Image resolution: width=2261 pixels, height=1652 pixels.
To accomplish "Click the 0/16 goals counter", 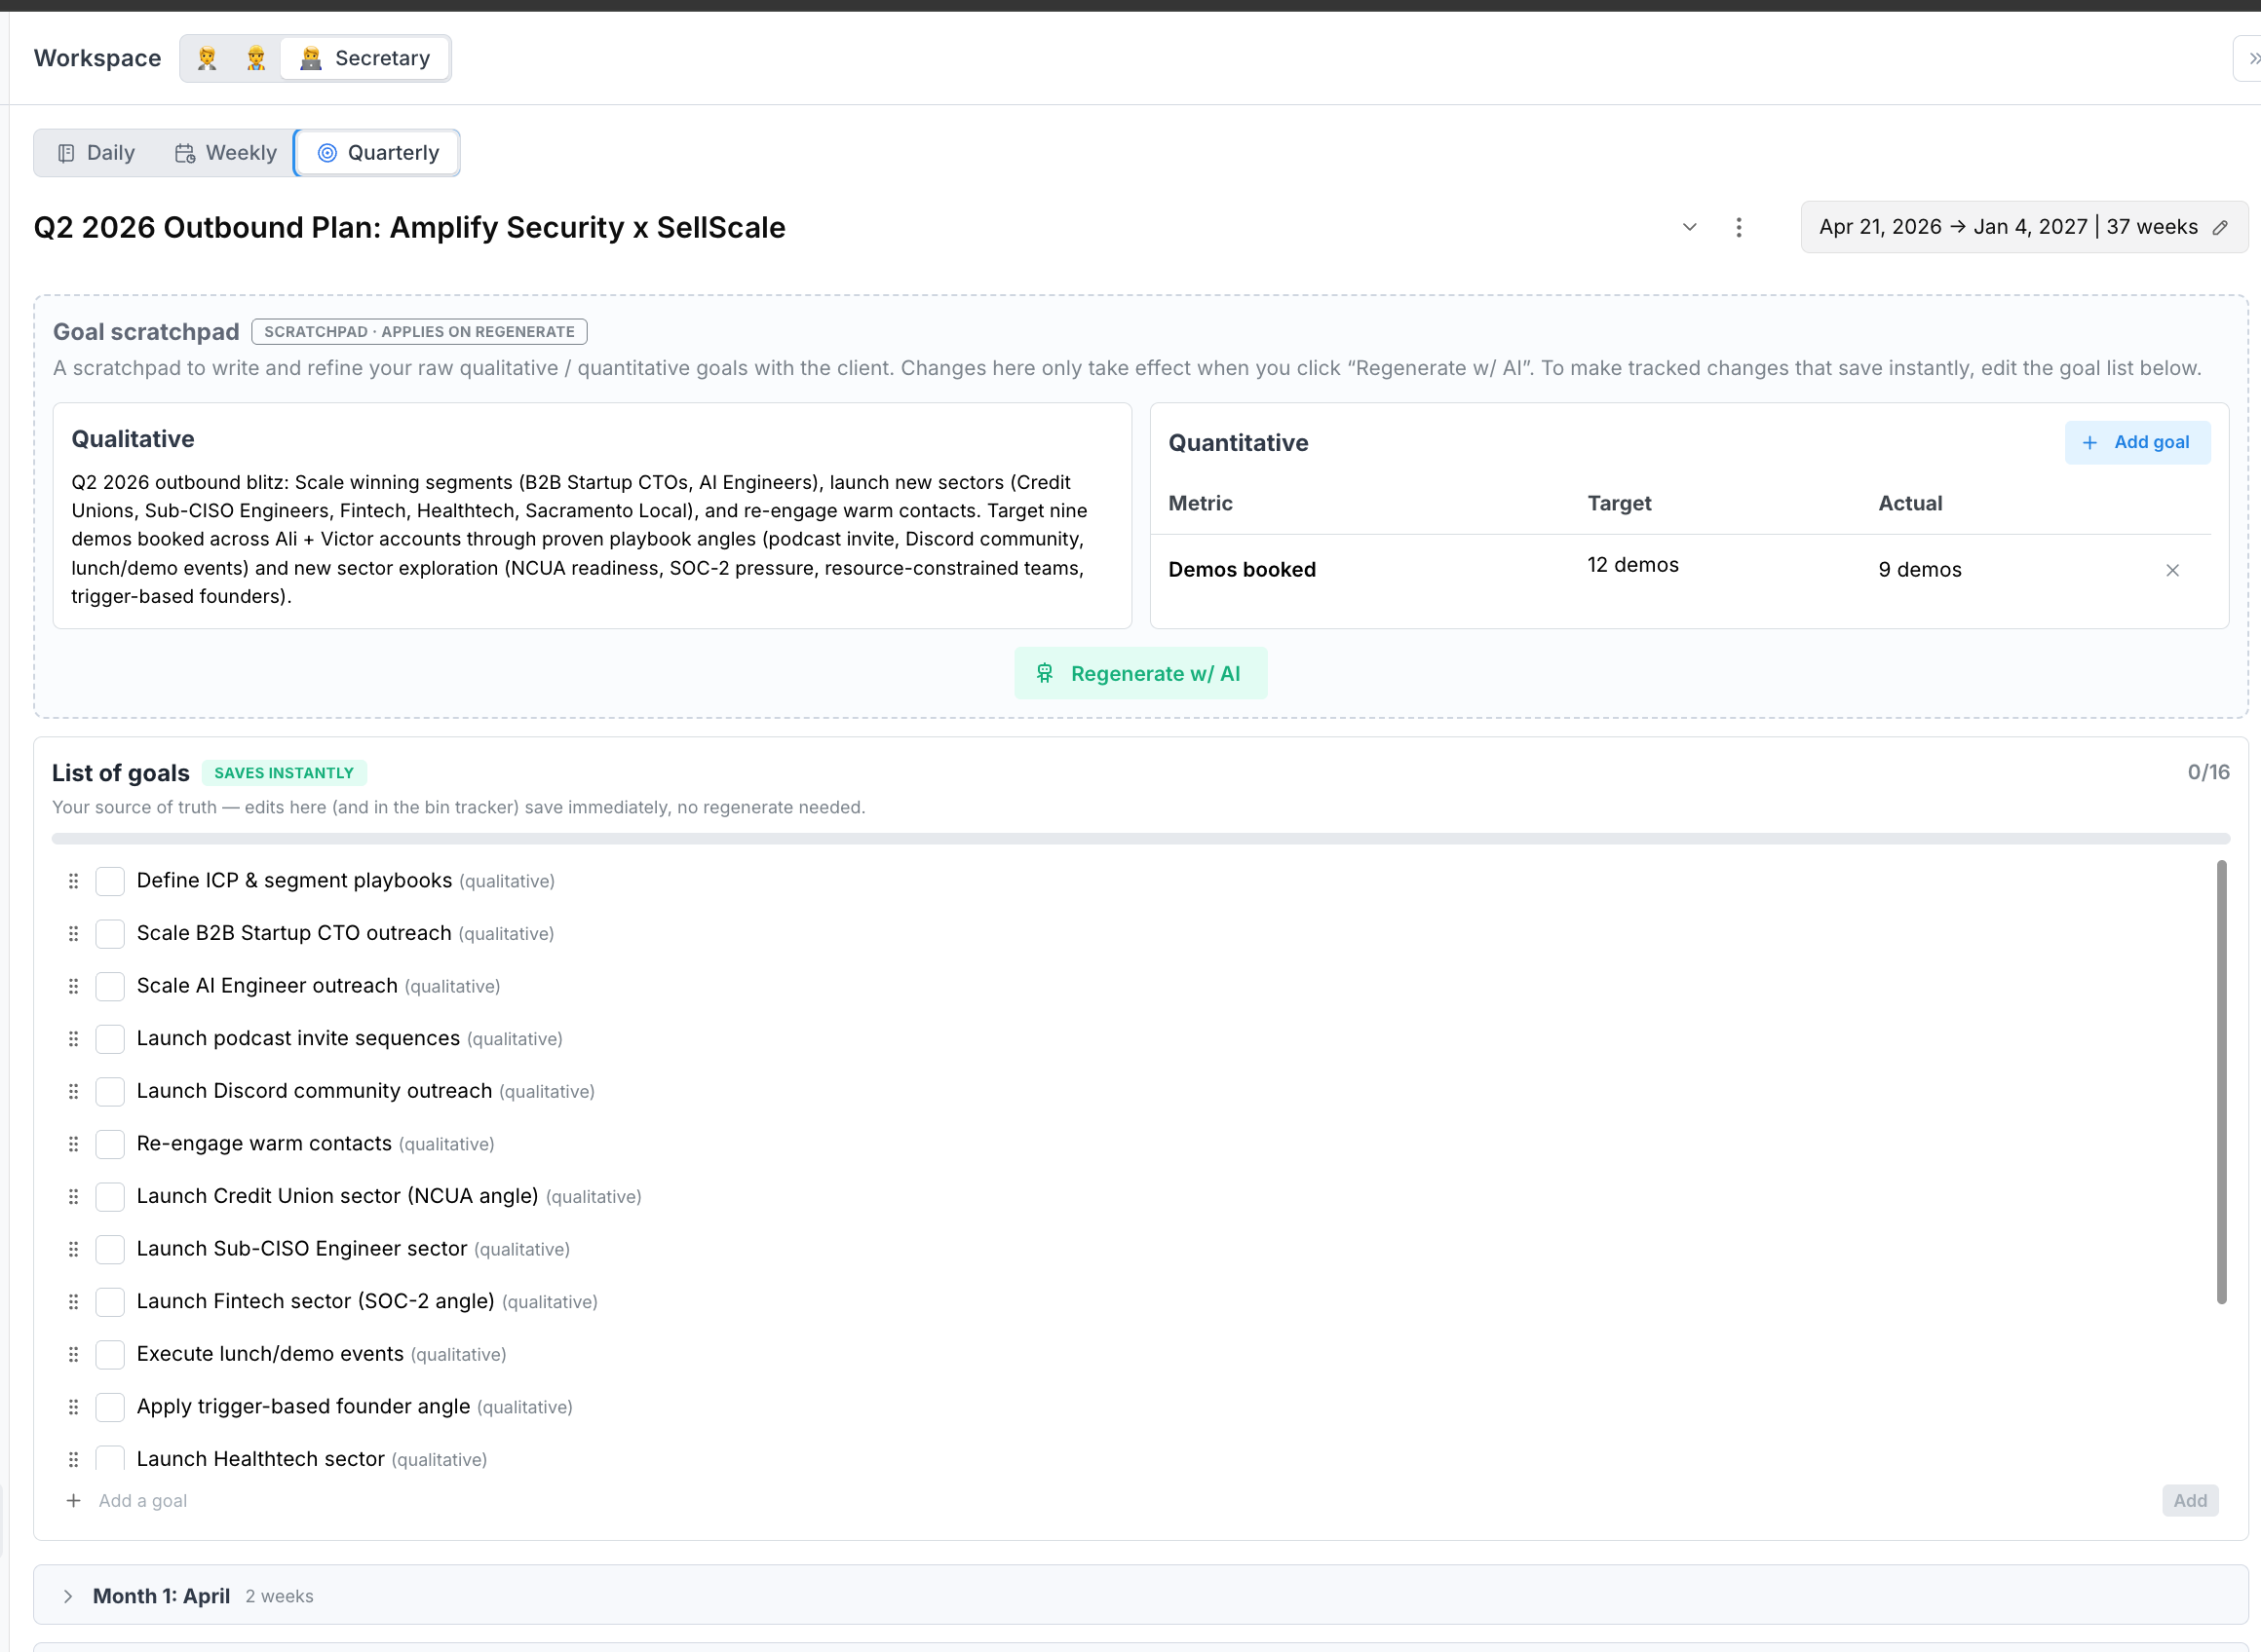I will coord(2208,772).
